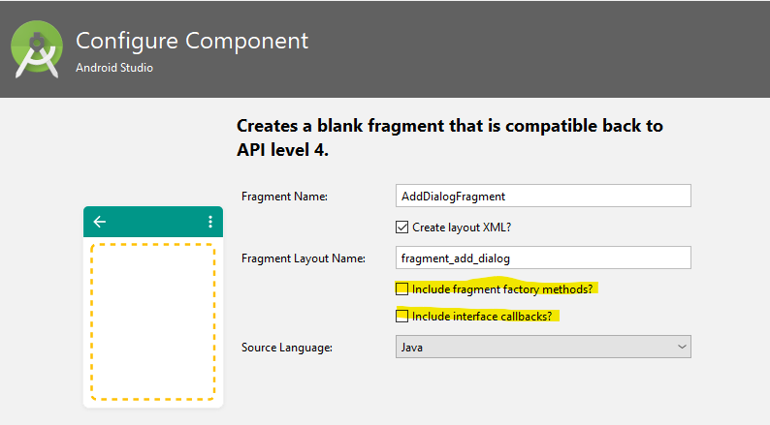The image size is (770, 425).
Task: Click the "Source Language:" label
Action: pyautogui.click(x=287, y=347)
